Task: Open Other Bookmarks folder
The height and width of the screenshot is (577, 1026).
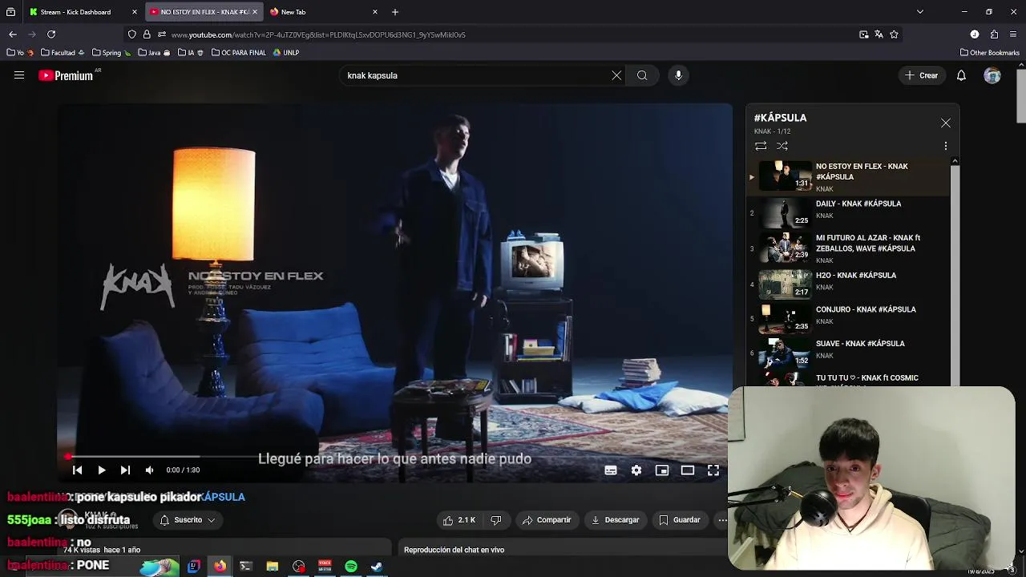Action: [x=990, y=53]
